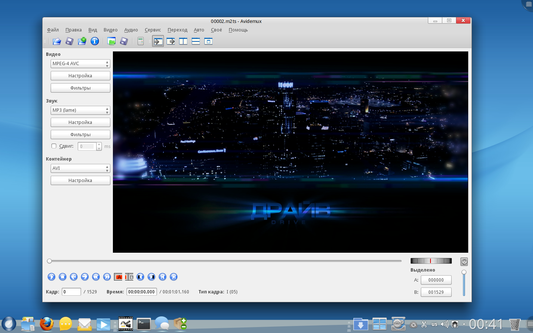
Task: Switch to side-by-side preview mode
Action: 183,41
